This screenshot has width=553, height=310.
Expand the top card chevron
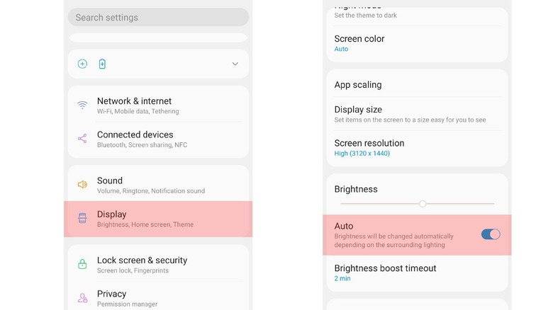[x=235, y=64]
